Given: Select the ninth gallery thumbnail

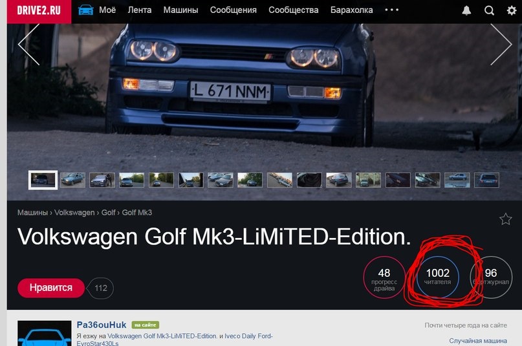Looking at the screenshot, I should pyautogui.click(x=279, y=180).
